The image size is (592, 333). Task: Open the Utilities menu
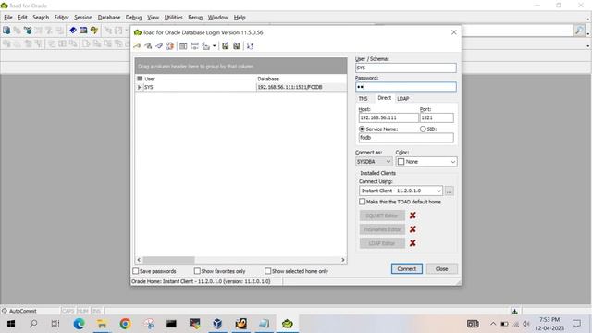pos(173,18)
